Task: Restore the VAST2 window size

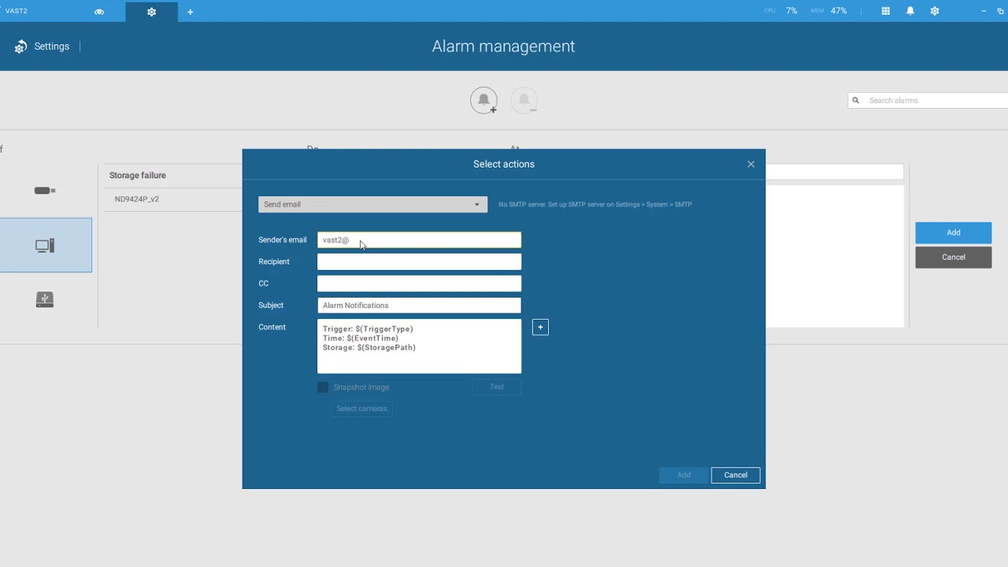Action: pyautogui.click(x=1001, y=11)
